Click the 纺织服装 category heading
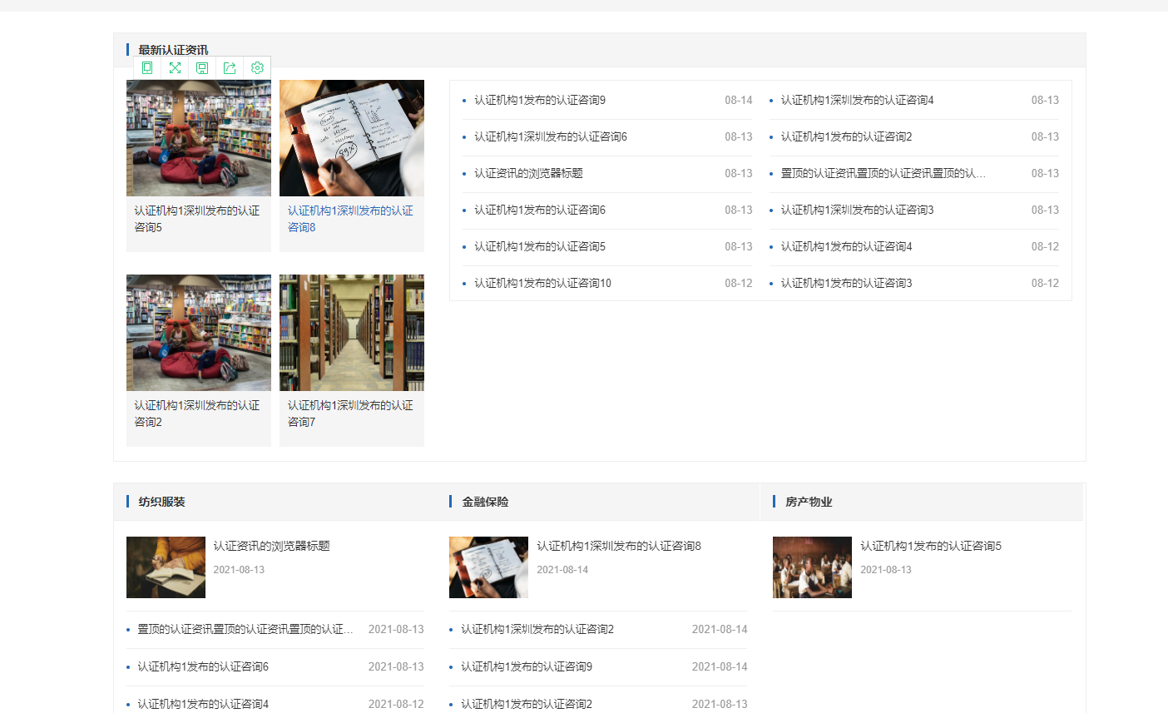The width and height of the screenshot is (1168, 713). tap(161, 502)
